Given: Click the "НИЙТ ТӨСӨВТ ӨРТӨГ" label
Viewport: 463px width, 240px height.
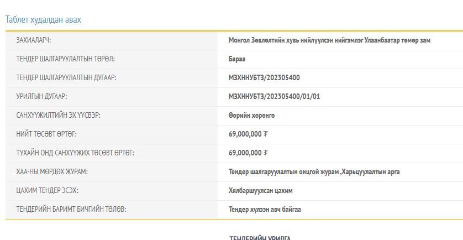Looking at the screenshot, I should 46,134.
